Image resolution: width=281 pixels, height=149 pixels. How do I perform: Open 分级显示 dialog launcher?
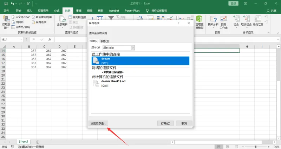(268, 33)
